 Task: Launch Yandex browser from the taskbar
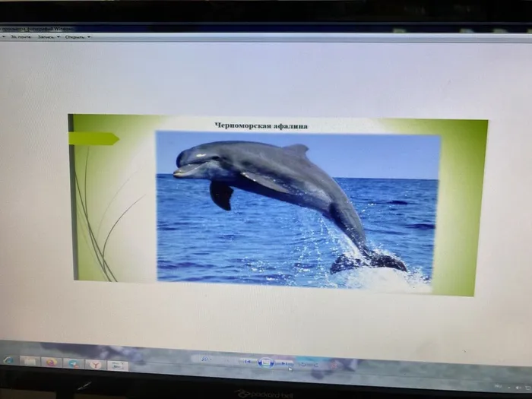[x=96, y=365]
